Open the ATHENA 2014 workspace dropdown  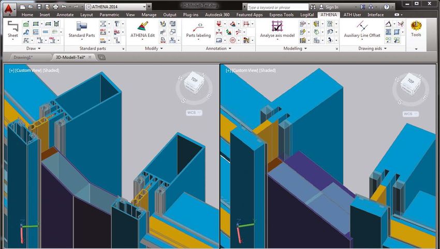point(118,7)
